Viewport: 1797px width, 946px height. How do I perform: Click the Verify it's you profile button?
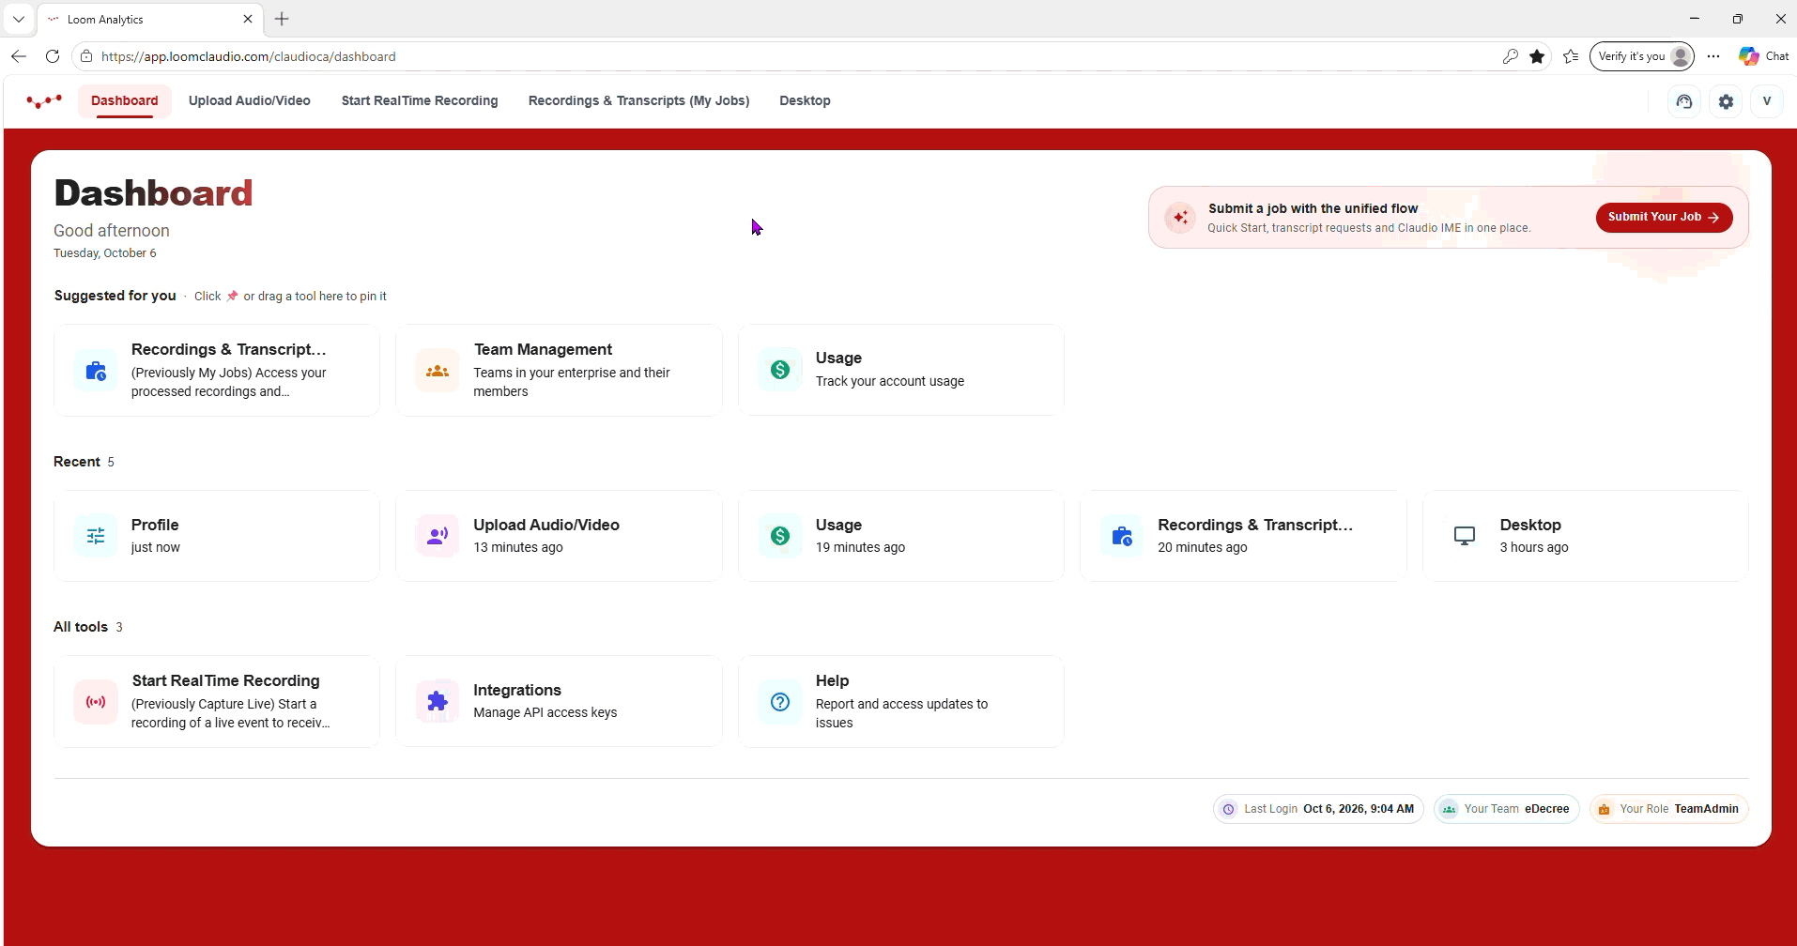(1642, 56)
